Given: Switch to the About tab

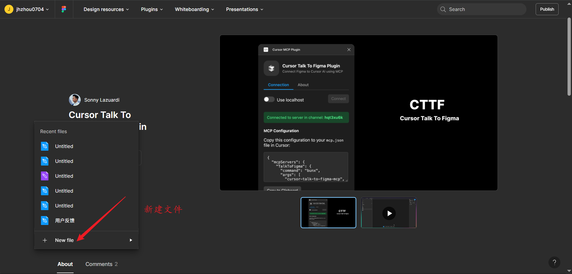Looking at the screenshot, I should tap(65, 264).
